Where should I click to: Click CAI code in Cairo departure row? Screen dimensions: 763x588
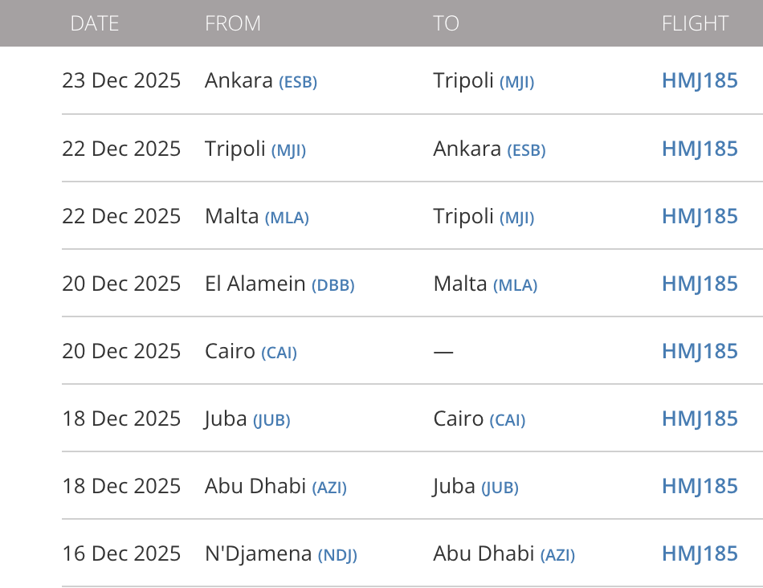(x=279, y=353)
